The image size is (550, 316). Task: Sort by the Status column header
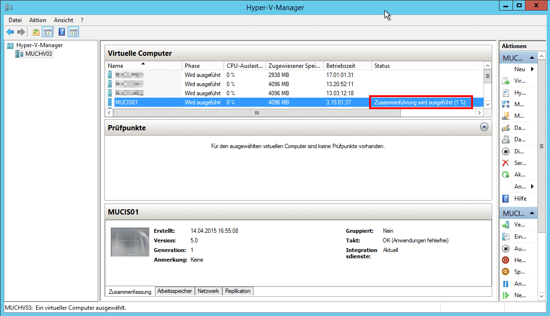(427, 66)
